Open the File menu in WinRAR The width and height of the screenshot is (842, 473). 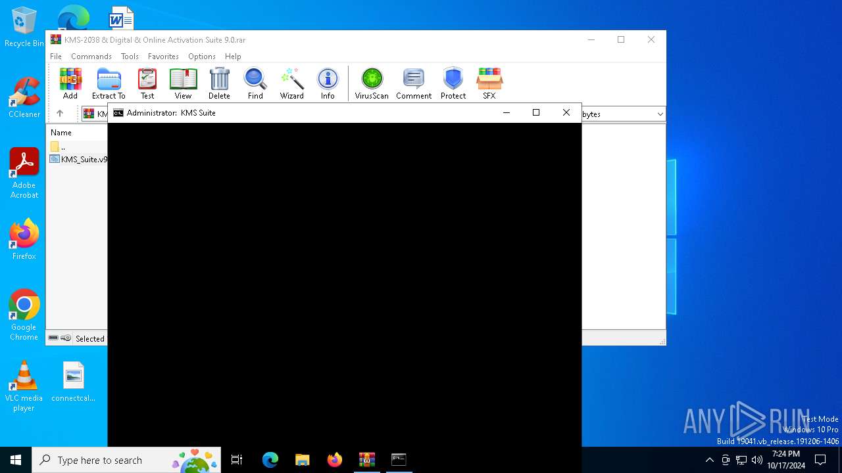click(x=56, y=56)
